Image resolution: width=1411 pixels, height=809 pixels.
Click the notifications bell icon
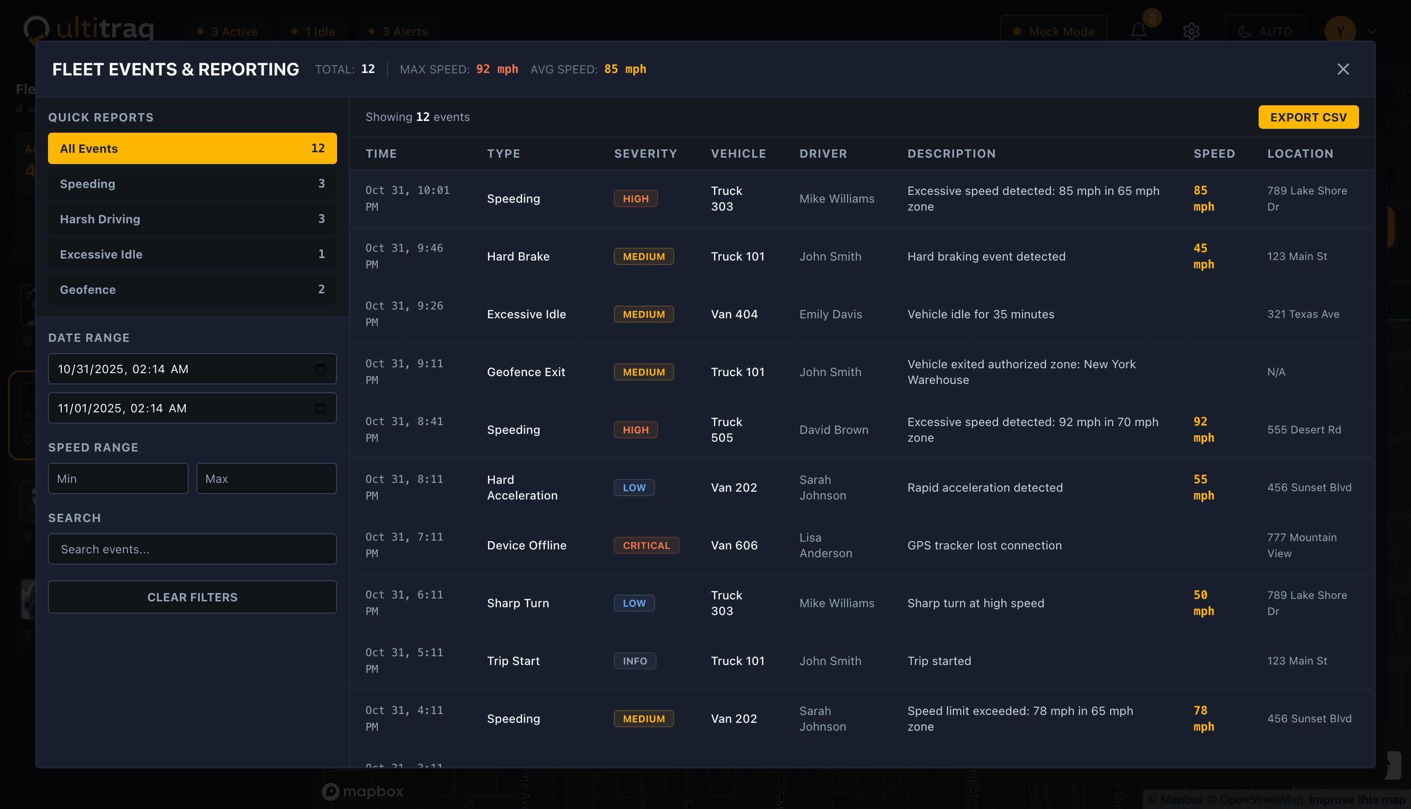[1138, 32]
